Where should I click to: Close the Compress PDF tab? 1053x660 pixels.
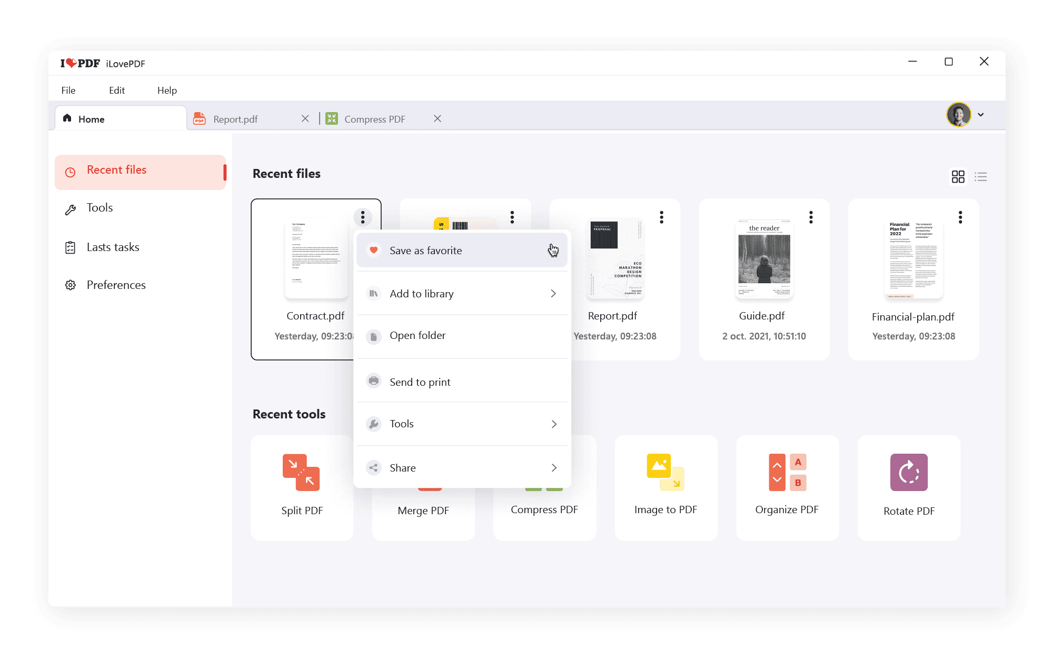(x=438, y=119)
